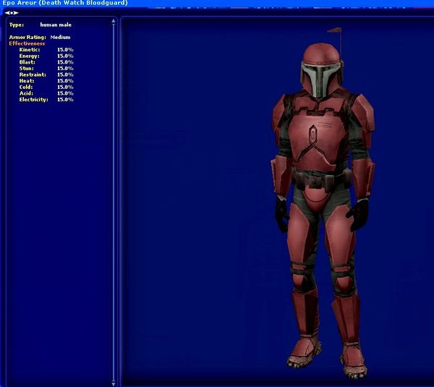Click the right arrow icon under the title
Image resolution: width=434 pixels, height=387 pixels.
(x=16, y=12)
